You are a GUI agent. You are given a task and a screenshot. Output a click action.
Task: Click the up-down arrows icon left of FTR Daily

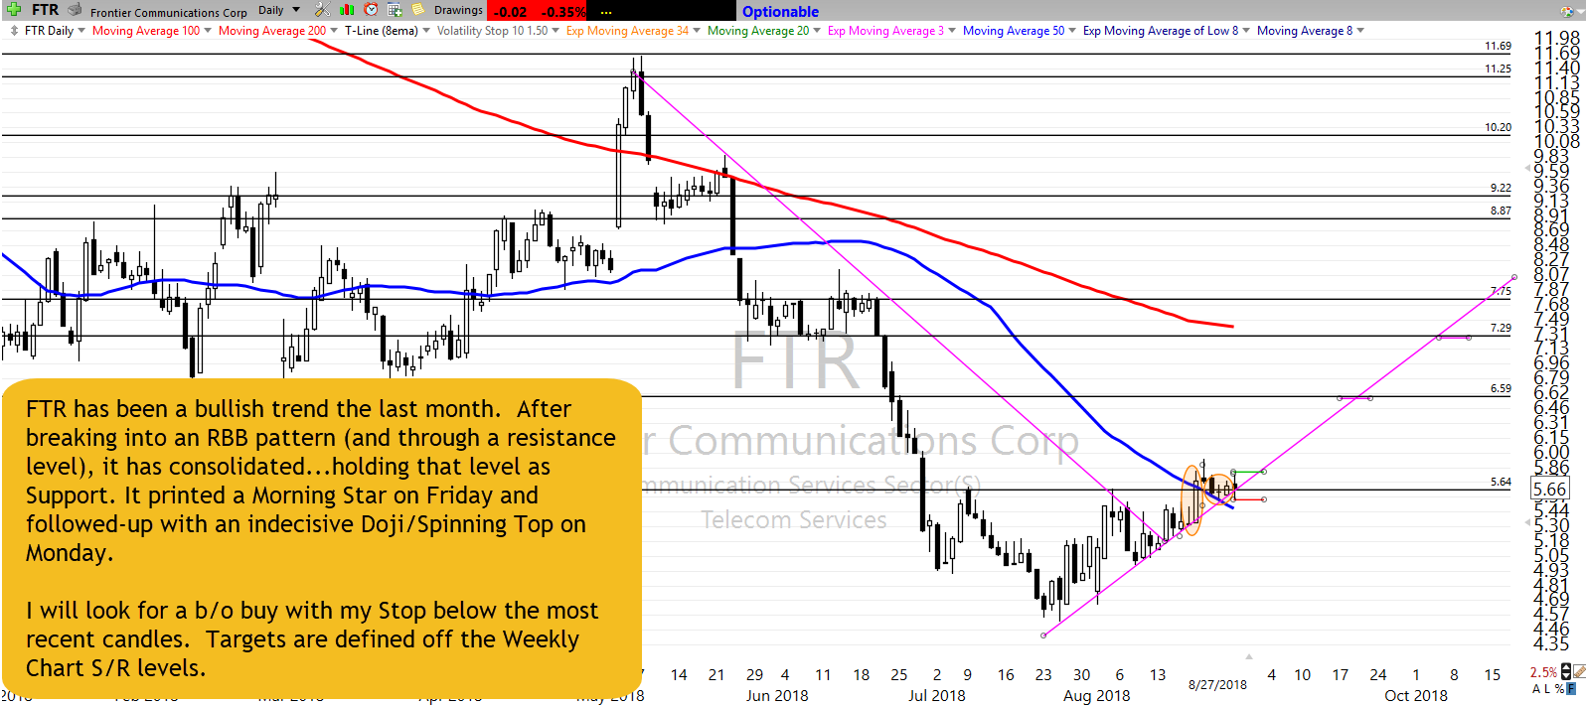pos(14,31)
